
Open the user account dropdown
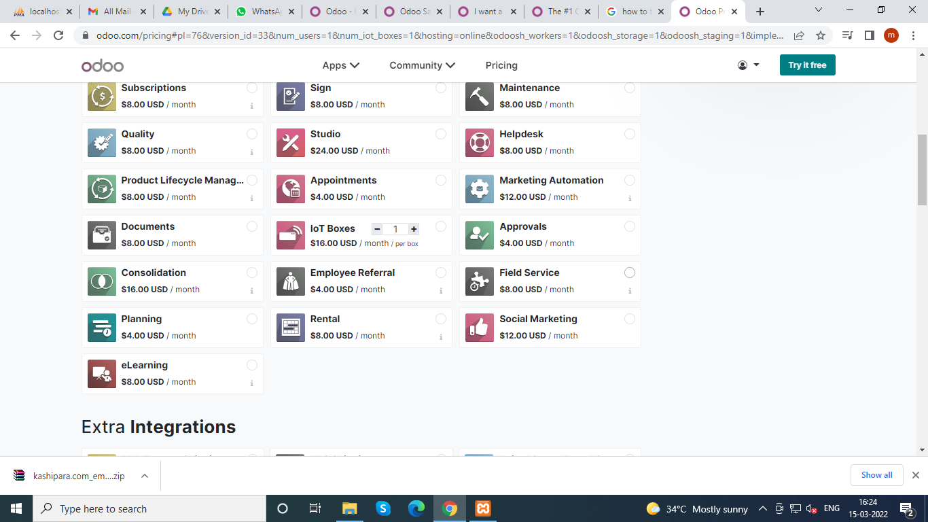click(x=748, y=65)
